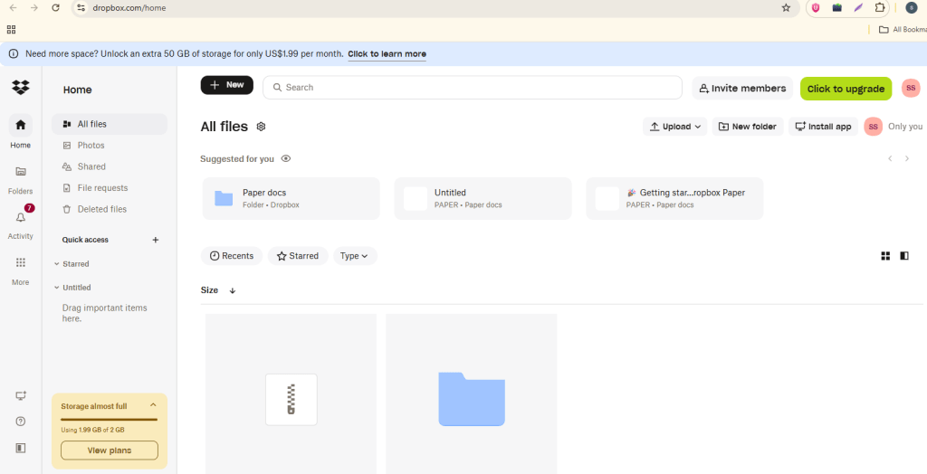
Task: Click the plus icon beside Quick access
Action: pos(156,240)
